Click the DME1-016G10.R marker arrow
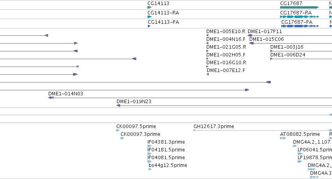 tap(208, 67)
